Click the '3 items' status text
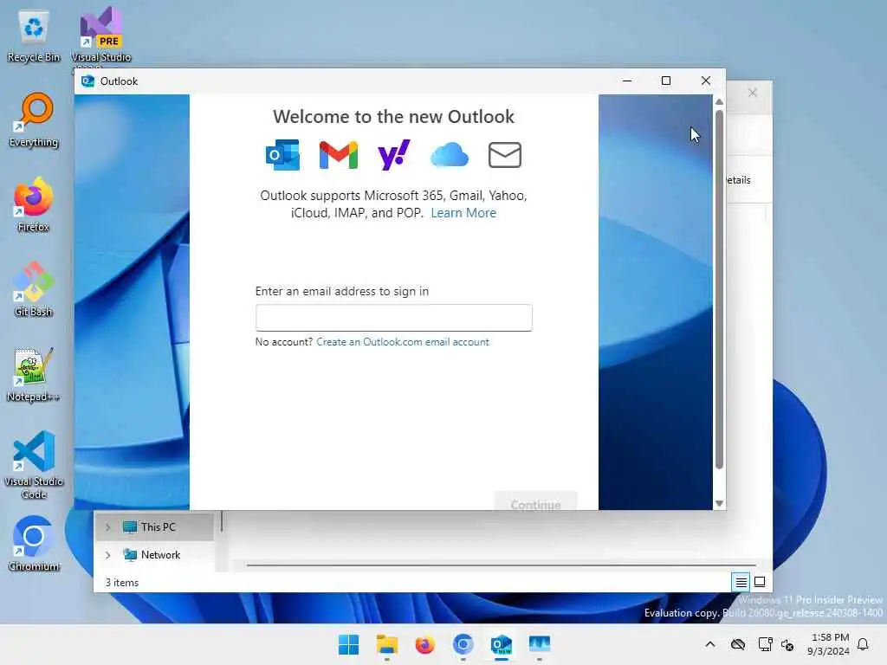 121,583
